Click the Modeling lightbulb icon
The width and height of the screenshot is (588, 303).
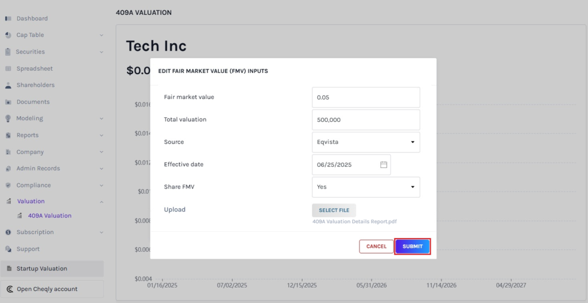pyautogui.click(x=8, y=118)
